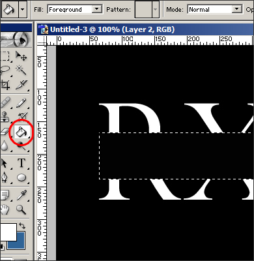This screenshot has height=261, width=254.
Task: Select the Lasso tool
Action: click(x=5, y=70)
